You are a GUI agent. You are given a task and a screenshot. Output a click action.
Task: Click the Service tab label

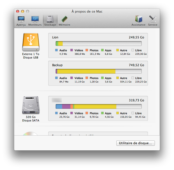pyautogui.click(x=153, y=25)
